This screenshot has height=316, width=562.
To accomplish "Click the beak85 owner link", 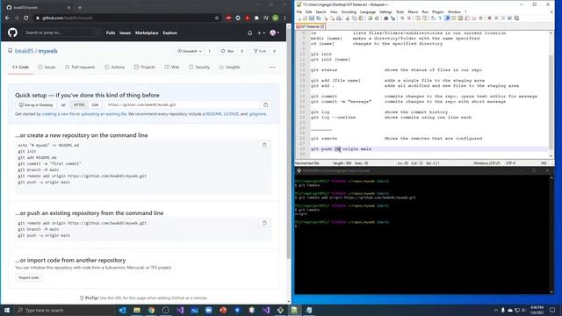I will tap(24, 51).
